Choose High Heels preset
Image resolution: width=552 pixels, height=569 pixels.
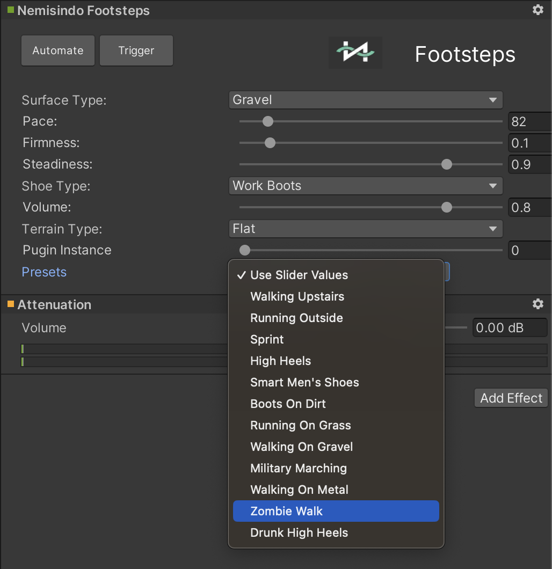[x=336, y=361]
